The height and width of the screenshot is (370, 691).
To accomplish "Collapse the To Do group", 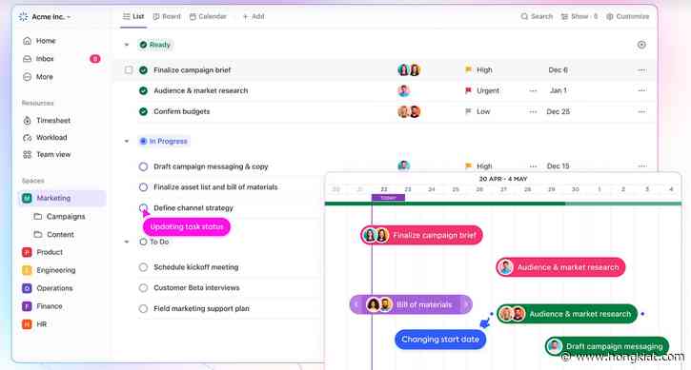I will [127, 242].
